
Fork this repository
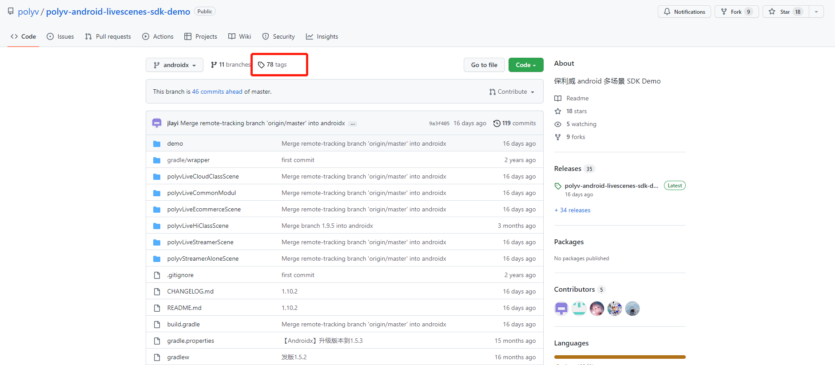[x=737, y=12]
